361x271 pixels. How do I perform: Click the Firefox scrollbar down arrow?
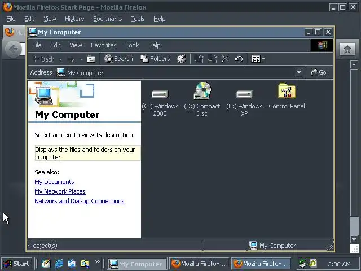pyautogui.click(x=354, y=239)
